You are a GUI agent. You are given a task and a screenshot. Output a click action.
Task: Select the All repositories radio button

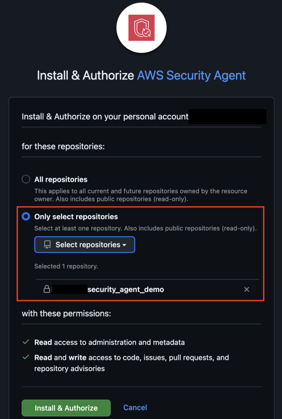[x=26, y=179]
